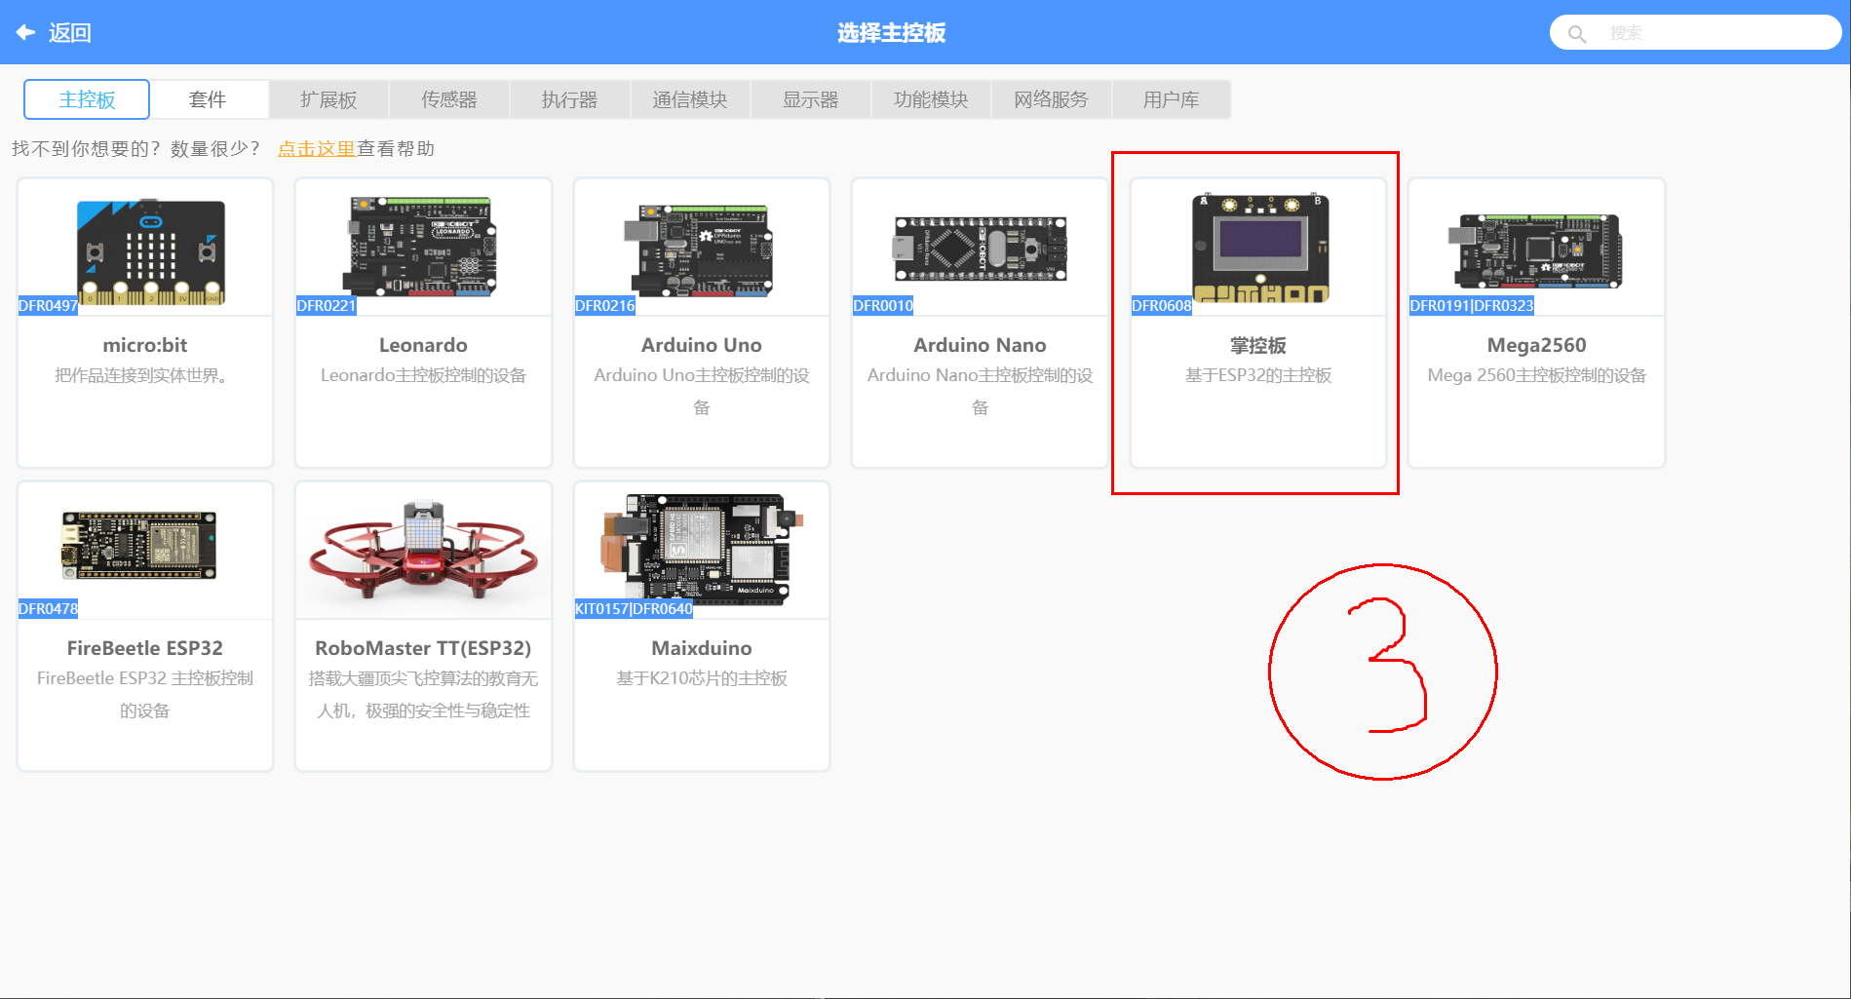Viewport: 1851px width, 999px height.
Task: Click the Arduino Nano title text
Action: click(980, 345)
